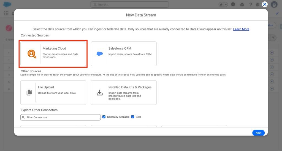Click the Connected Sources heading text

35,35
